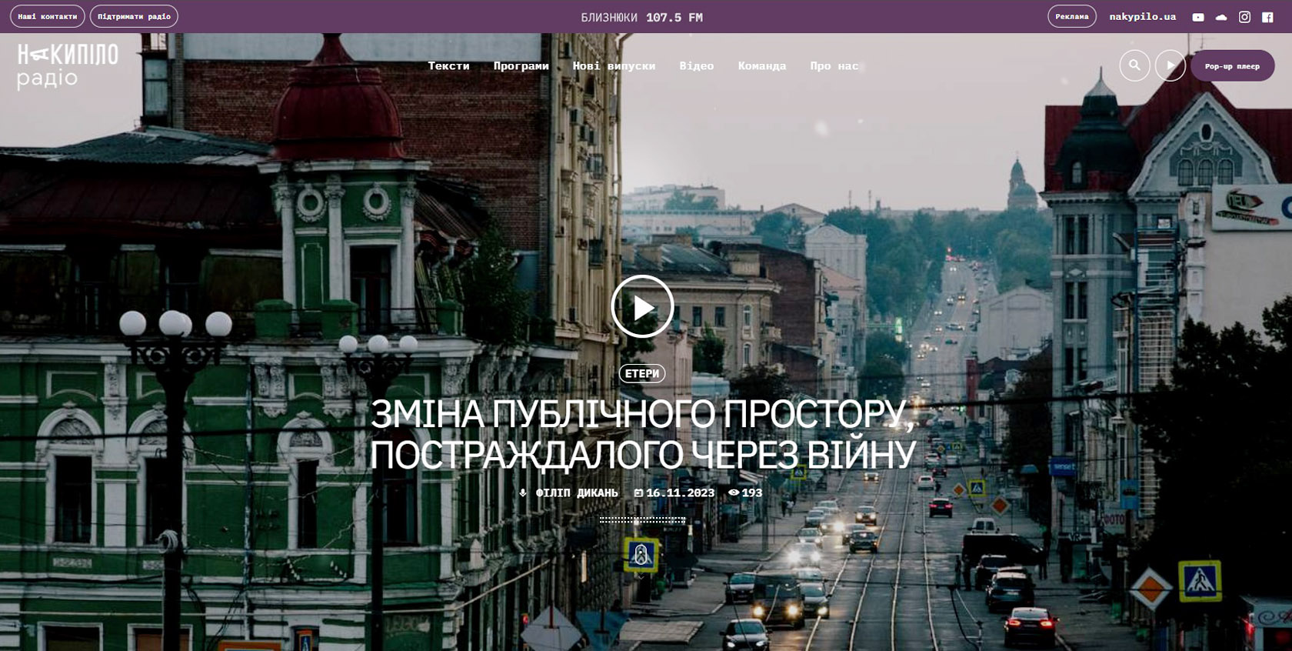
Task: Open the YouTube channel icon
Action: click(1198, 17)
